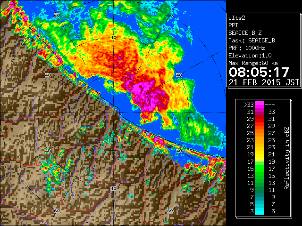
Task: Click the 'ilts2' site name text
Action: pyautogui.click(x=237, y=18)
